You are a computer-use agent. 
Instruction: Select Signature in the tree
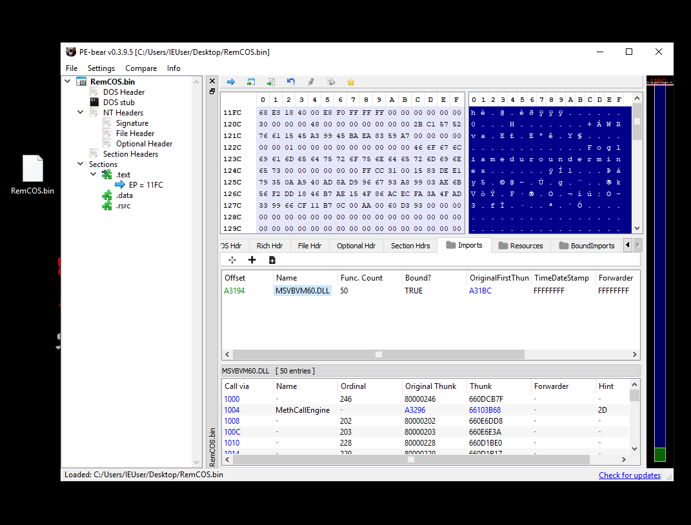[x=132, y=123]
